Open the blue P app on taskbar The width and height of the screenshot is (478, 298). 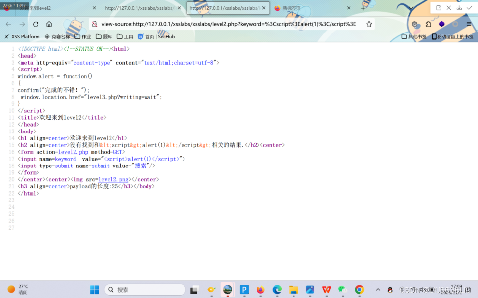click(244, 290)
